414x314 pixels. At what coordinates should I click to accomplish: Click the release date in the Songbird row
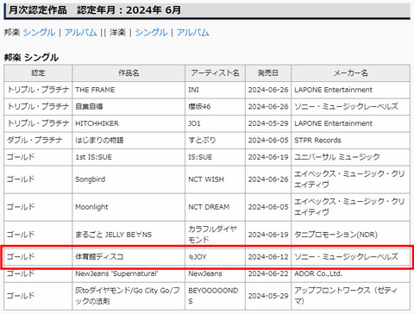[268, 179]
